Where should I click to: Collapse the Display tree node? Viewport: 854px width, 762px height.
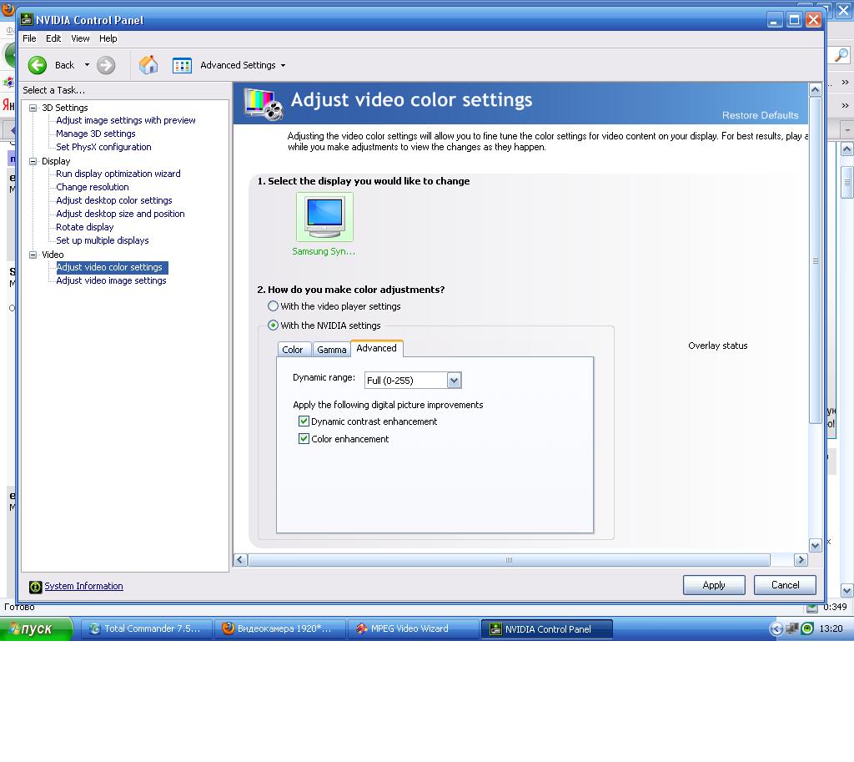[33, 161]
